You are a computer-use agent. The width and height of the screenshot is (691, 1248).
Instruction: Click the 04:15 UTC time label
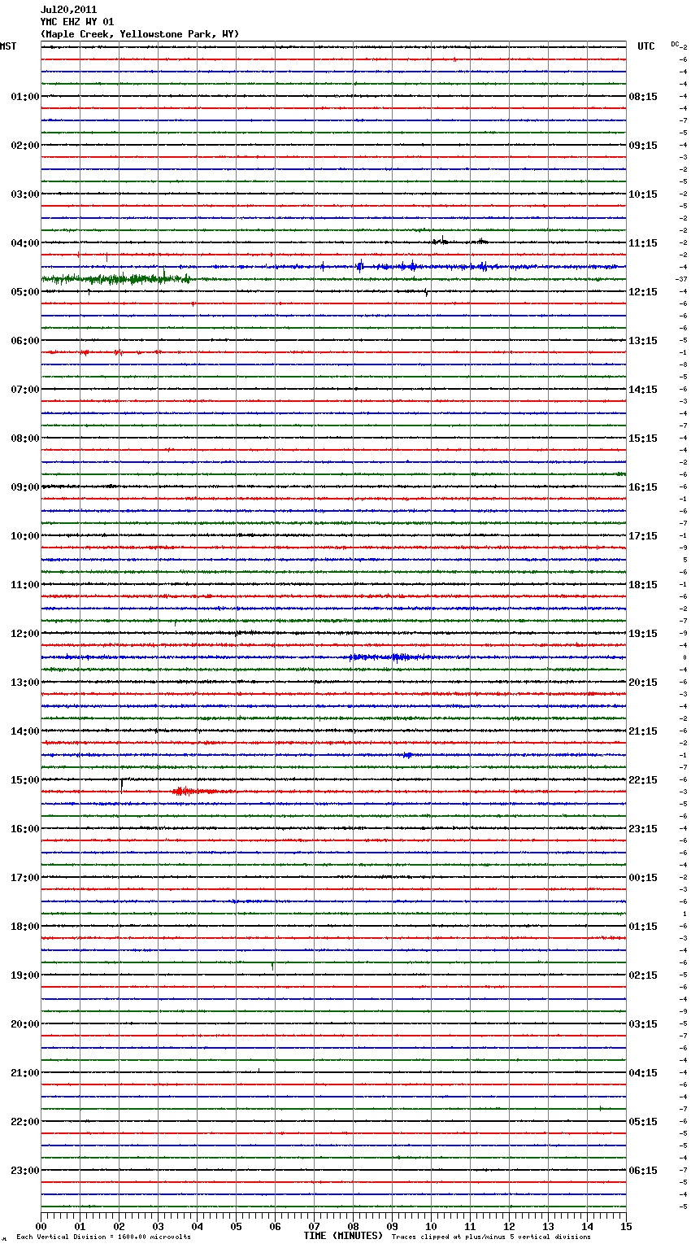tap(643, 1073)
